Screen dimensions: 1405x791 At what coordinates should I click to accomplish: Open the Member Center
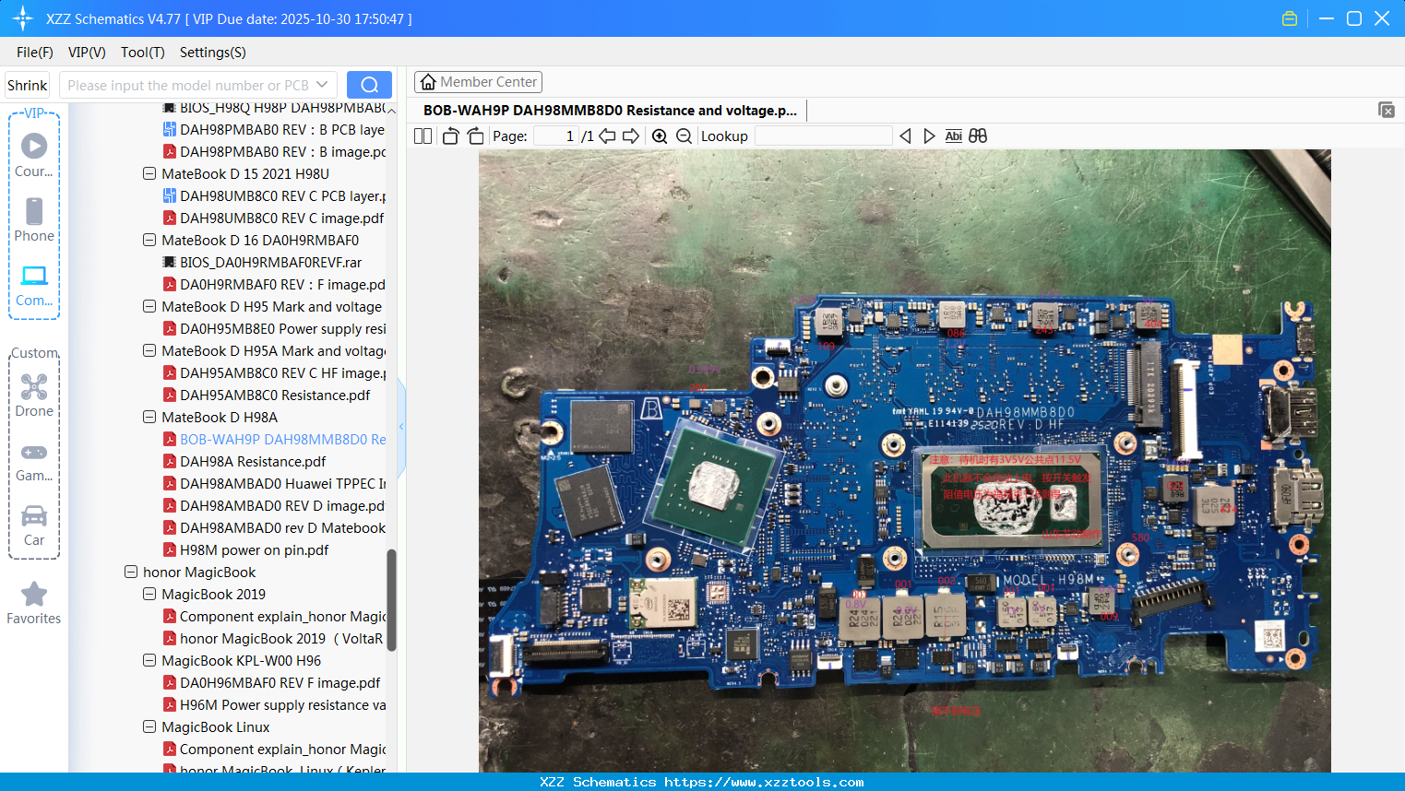tap(478, 82)
